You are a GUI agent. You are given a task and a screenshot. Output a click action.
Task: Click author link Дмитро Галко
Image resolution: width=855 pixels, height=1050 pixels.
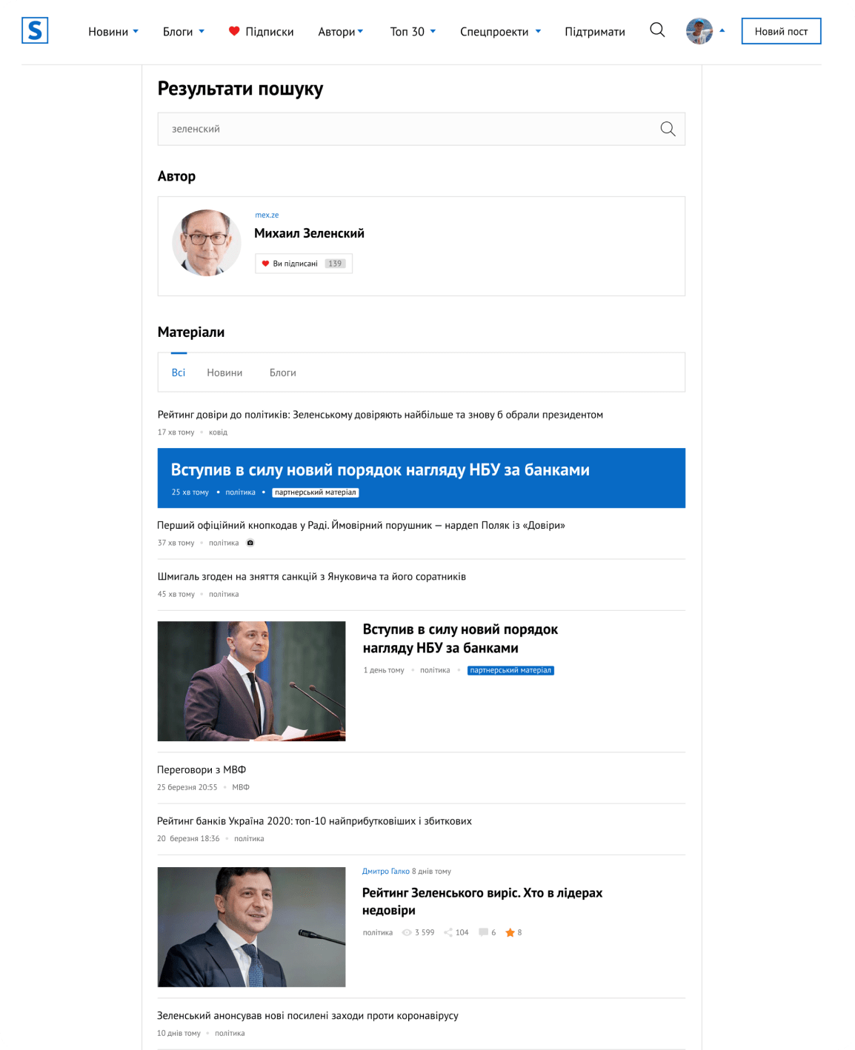coord(384,872)
